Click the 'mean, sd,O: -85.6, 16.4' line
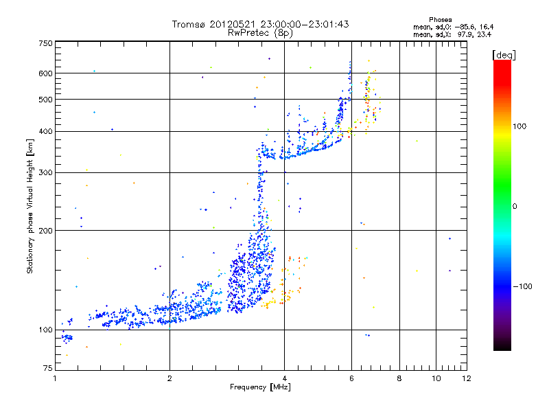549x412 pixels. click(453, 27)
